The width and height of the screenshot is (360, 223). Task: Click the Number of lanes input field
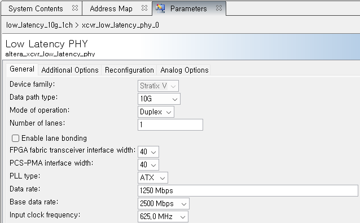point(170,124)
